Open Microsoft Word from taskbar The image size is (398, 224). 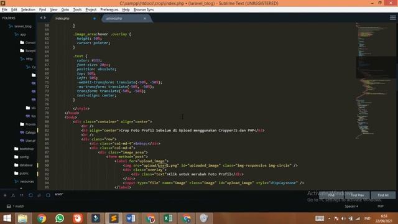pos(131,218)
